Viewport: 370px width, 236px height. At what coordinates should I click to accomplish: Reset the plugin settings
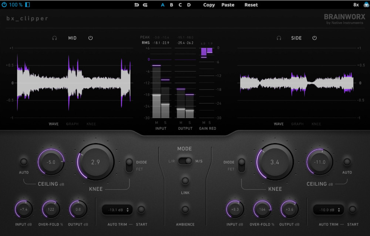tap(251, 5)
